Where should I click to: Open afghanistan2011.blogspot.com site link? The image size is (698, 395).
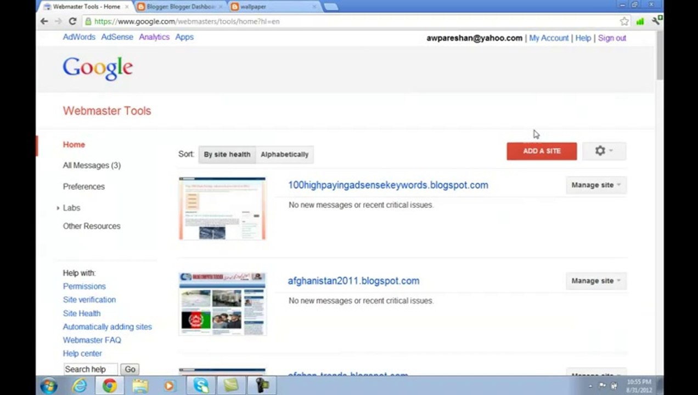tap(353, 281)
